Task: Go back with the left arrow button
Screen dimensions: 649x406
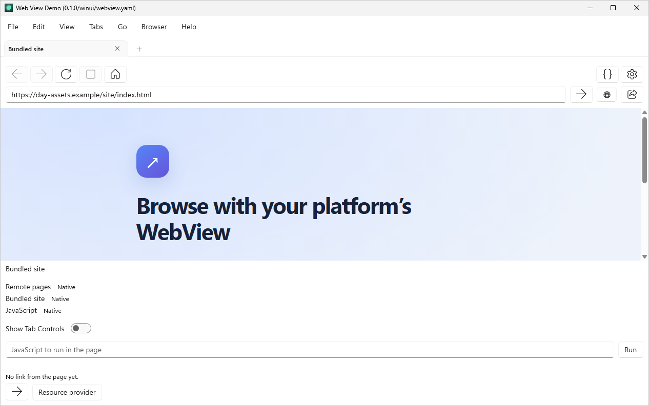Action: pos(17,74)
